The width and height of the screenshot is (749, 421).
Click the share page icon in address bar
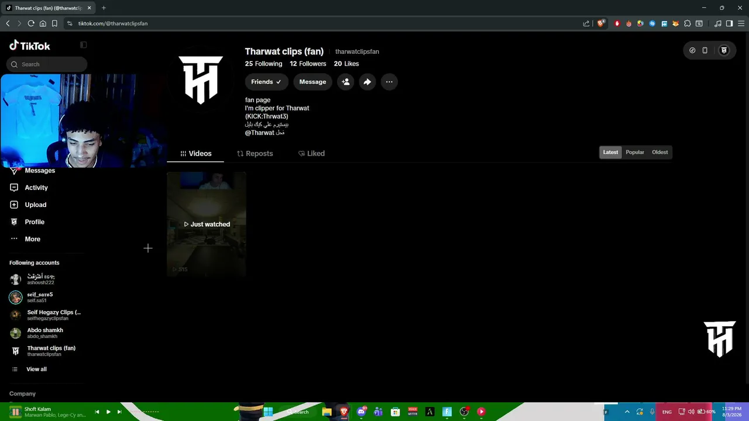point(586,23)
